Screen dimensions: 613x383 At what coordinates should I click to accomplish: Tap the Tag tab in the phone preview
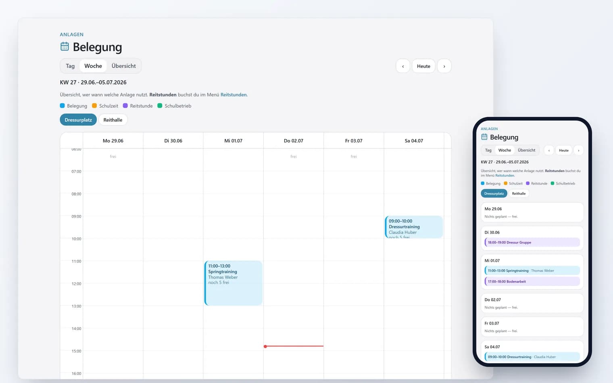488,150
